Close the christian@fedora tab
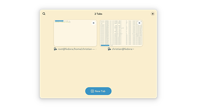The height and width of the screenshot is (110, 197). tap(139, 23)
